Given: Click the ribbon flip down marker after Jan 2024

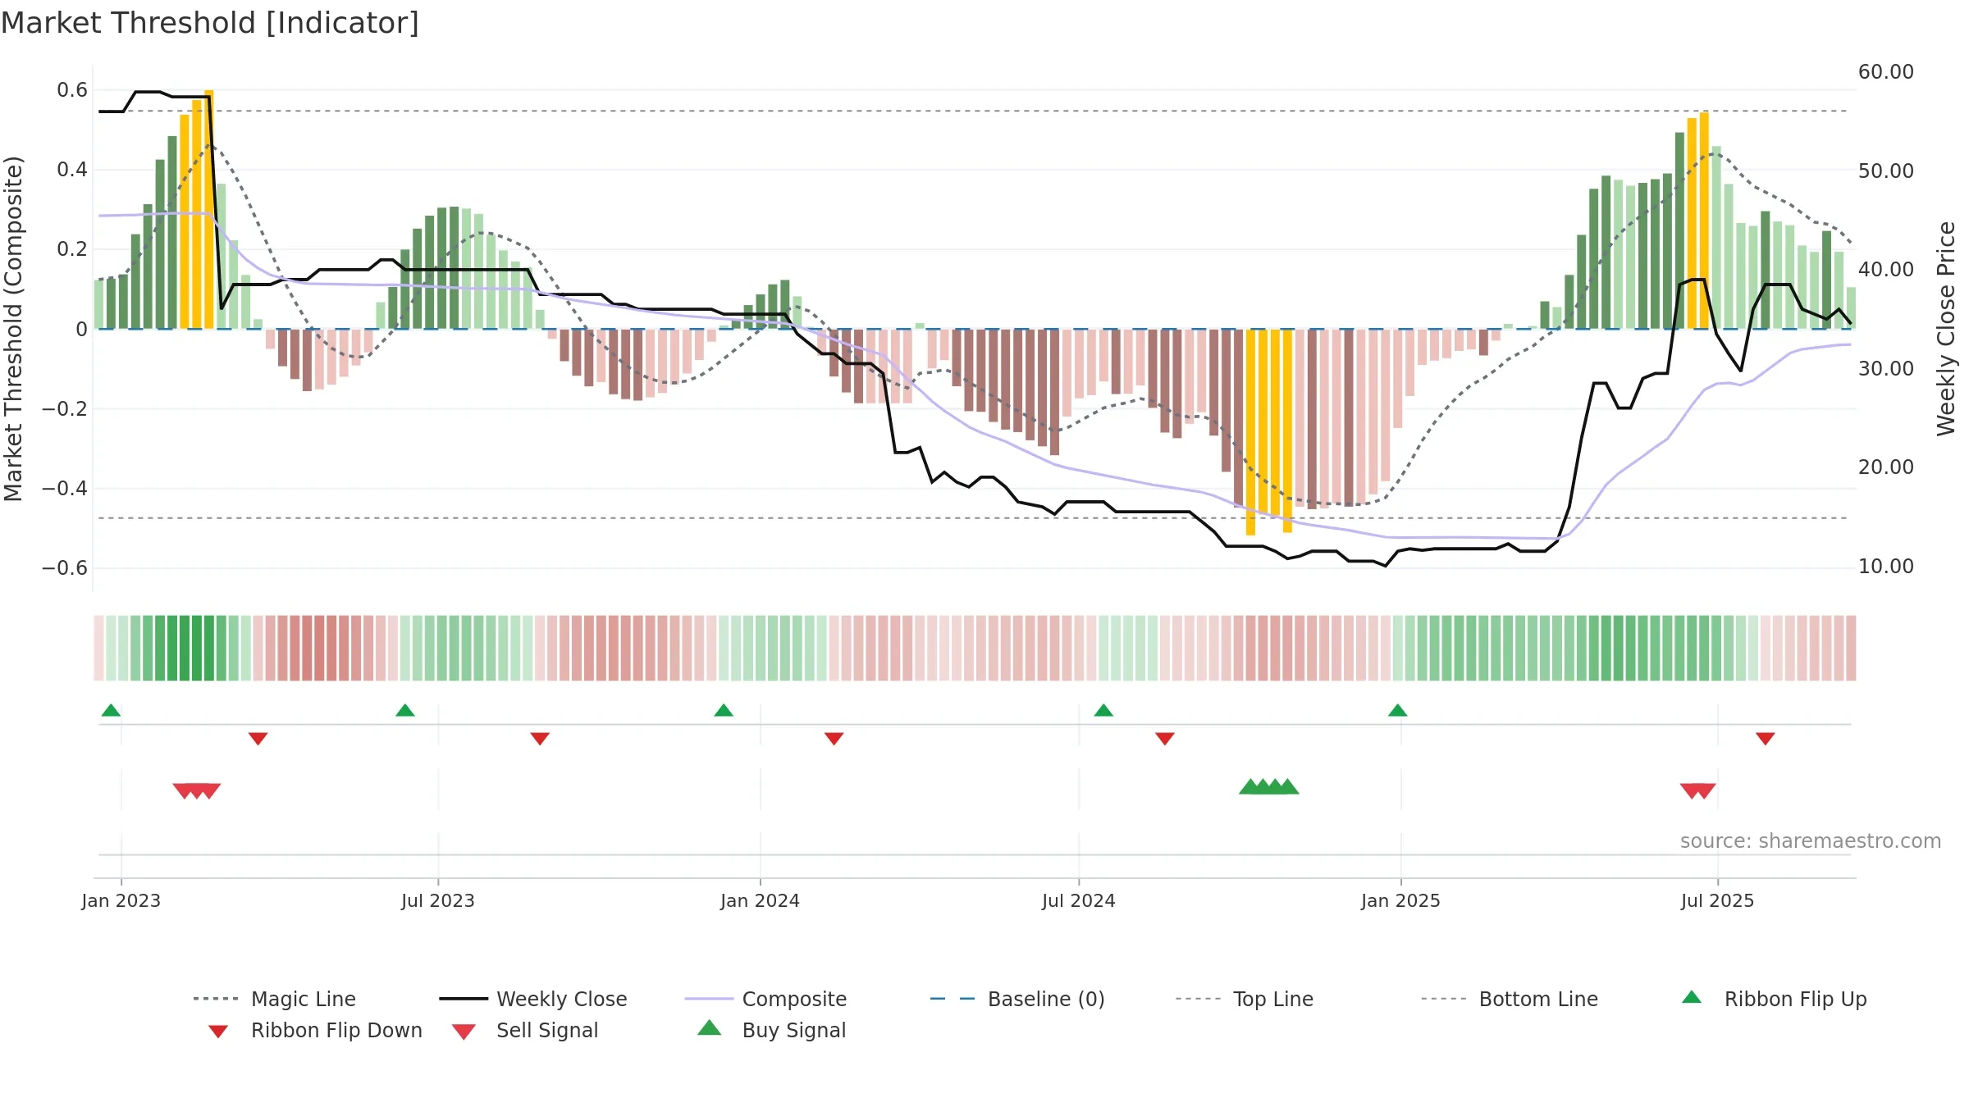Looking at the screenshot, I should [x=834, y=739].
